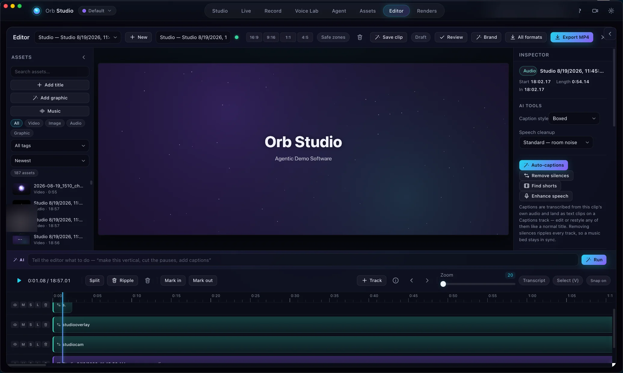Image resolution: width=623 pixels, height=373 pixels.
Task: Toggle visibility of the top track
Action: coord(15,305)
